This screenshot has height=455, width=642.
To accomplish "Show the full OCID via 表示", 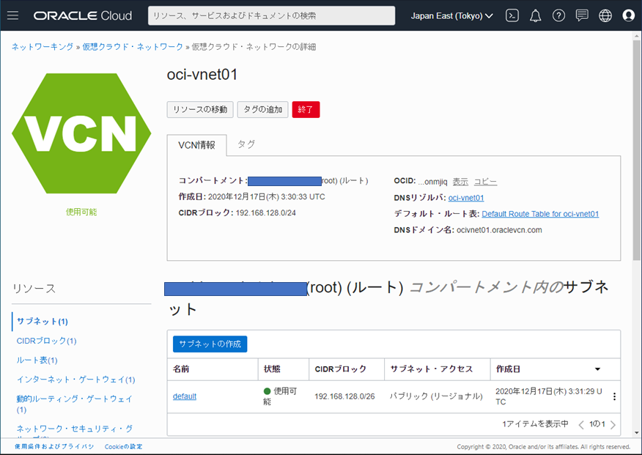I will 460,181.
